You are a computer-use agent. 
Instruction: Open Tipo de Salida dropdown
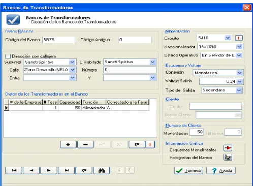239,90
